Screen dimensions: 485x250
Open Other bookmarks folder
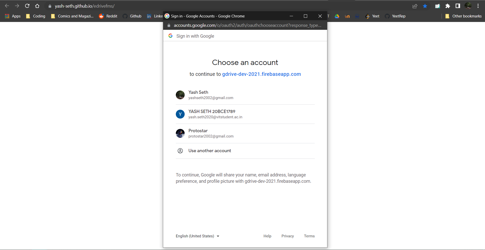(x=463, y=16)
